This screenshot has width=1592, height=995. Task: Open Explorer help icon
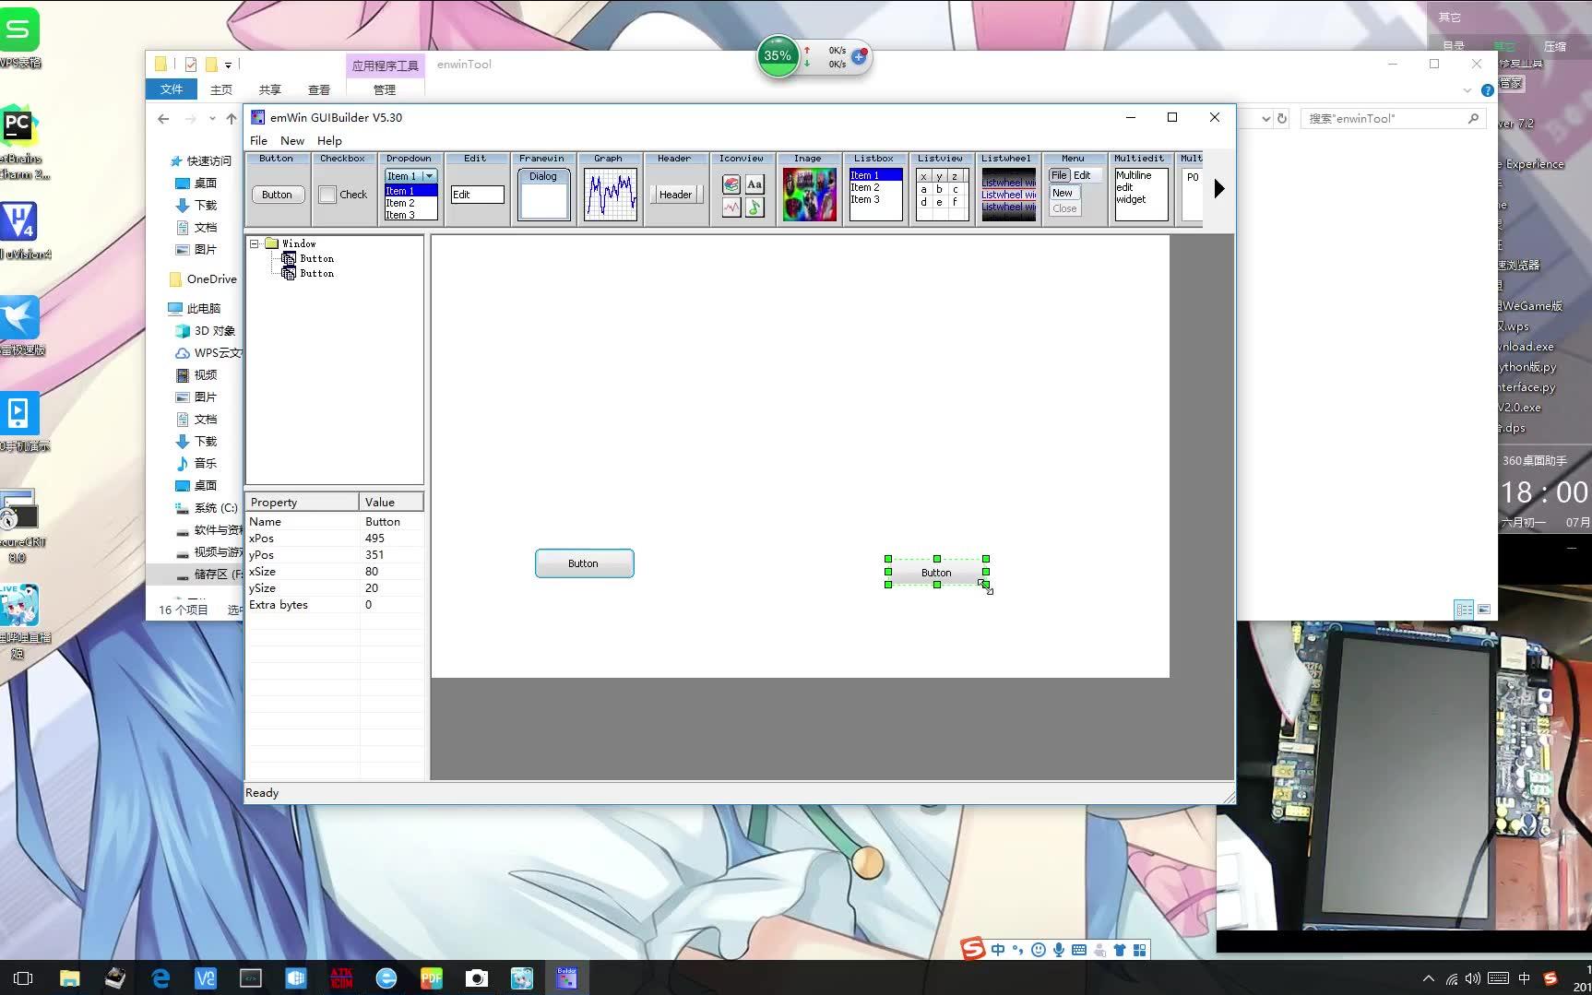(x=1487, y=90)
